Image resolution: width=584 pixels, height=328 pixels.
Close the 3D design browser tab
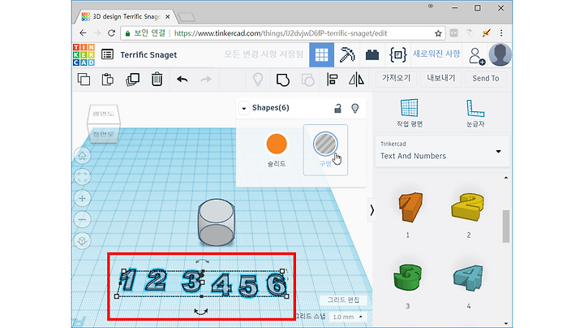click(x=168, y=17)
